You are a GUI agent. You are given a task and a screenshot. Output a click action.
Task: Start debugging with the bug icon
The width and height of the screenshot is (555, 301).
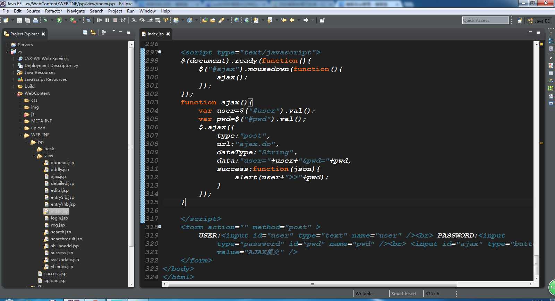point(45,20)
